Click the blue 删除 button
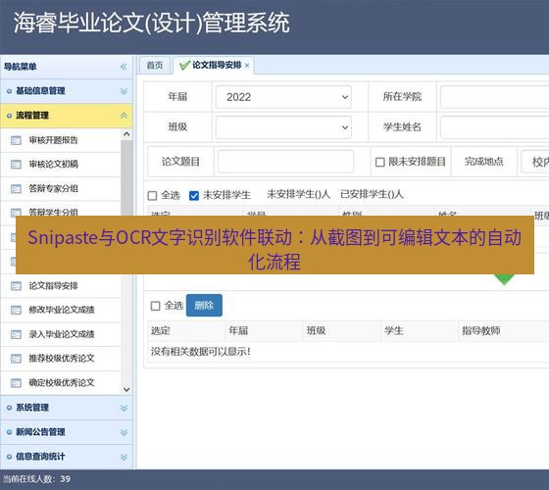 [204, 305]
